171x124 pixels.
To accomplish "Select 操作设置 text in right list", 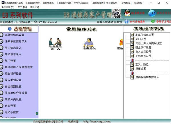I will pyautogui.click(x=141, y=69).
